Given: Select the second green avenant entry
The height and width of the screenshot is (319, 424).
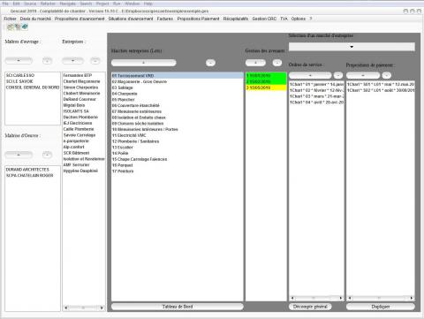Looking at the screenshot, I should coord(266,81).
